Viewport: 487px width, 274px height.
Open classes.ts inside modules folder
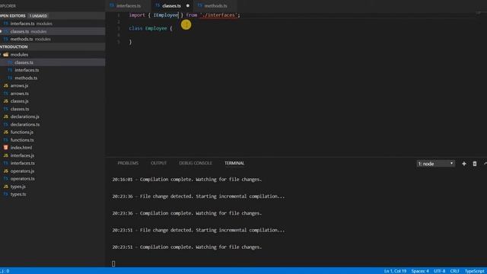(x=53, y=62)
